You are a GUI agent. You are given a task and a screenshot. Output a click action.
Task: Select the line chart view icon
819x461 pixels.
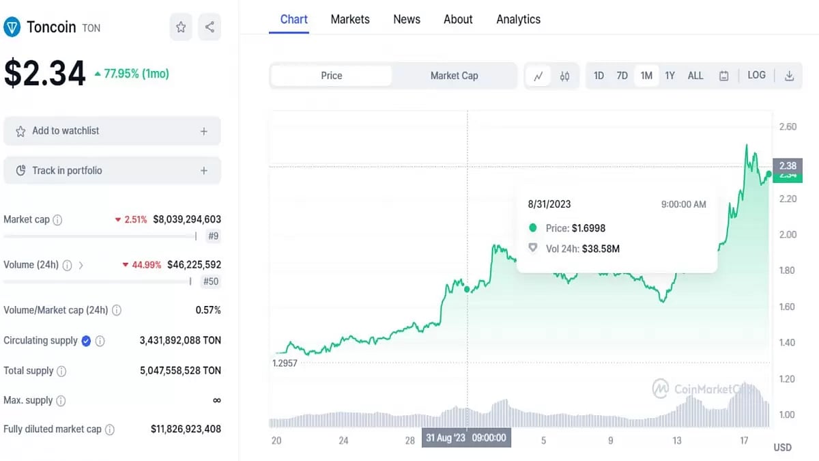coord(538,76)
